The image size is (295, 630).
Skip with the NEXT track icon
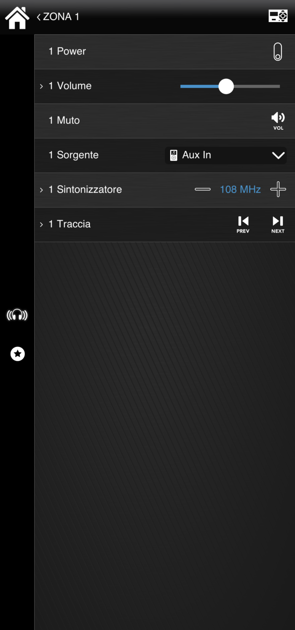pyautogui.click(x=278, y=224)
